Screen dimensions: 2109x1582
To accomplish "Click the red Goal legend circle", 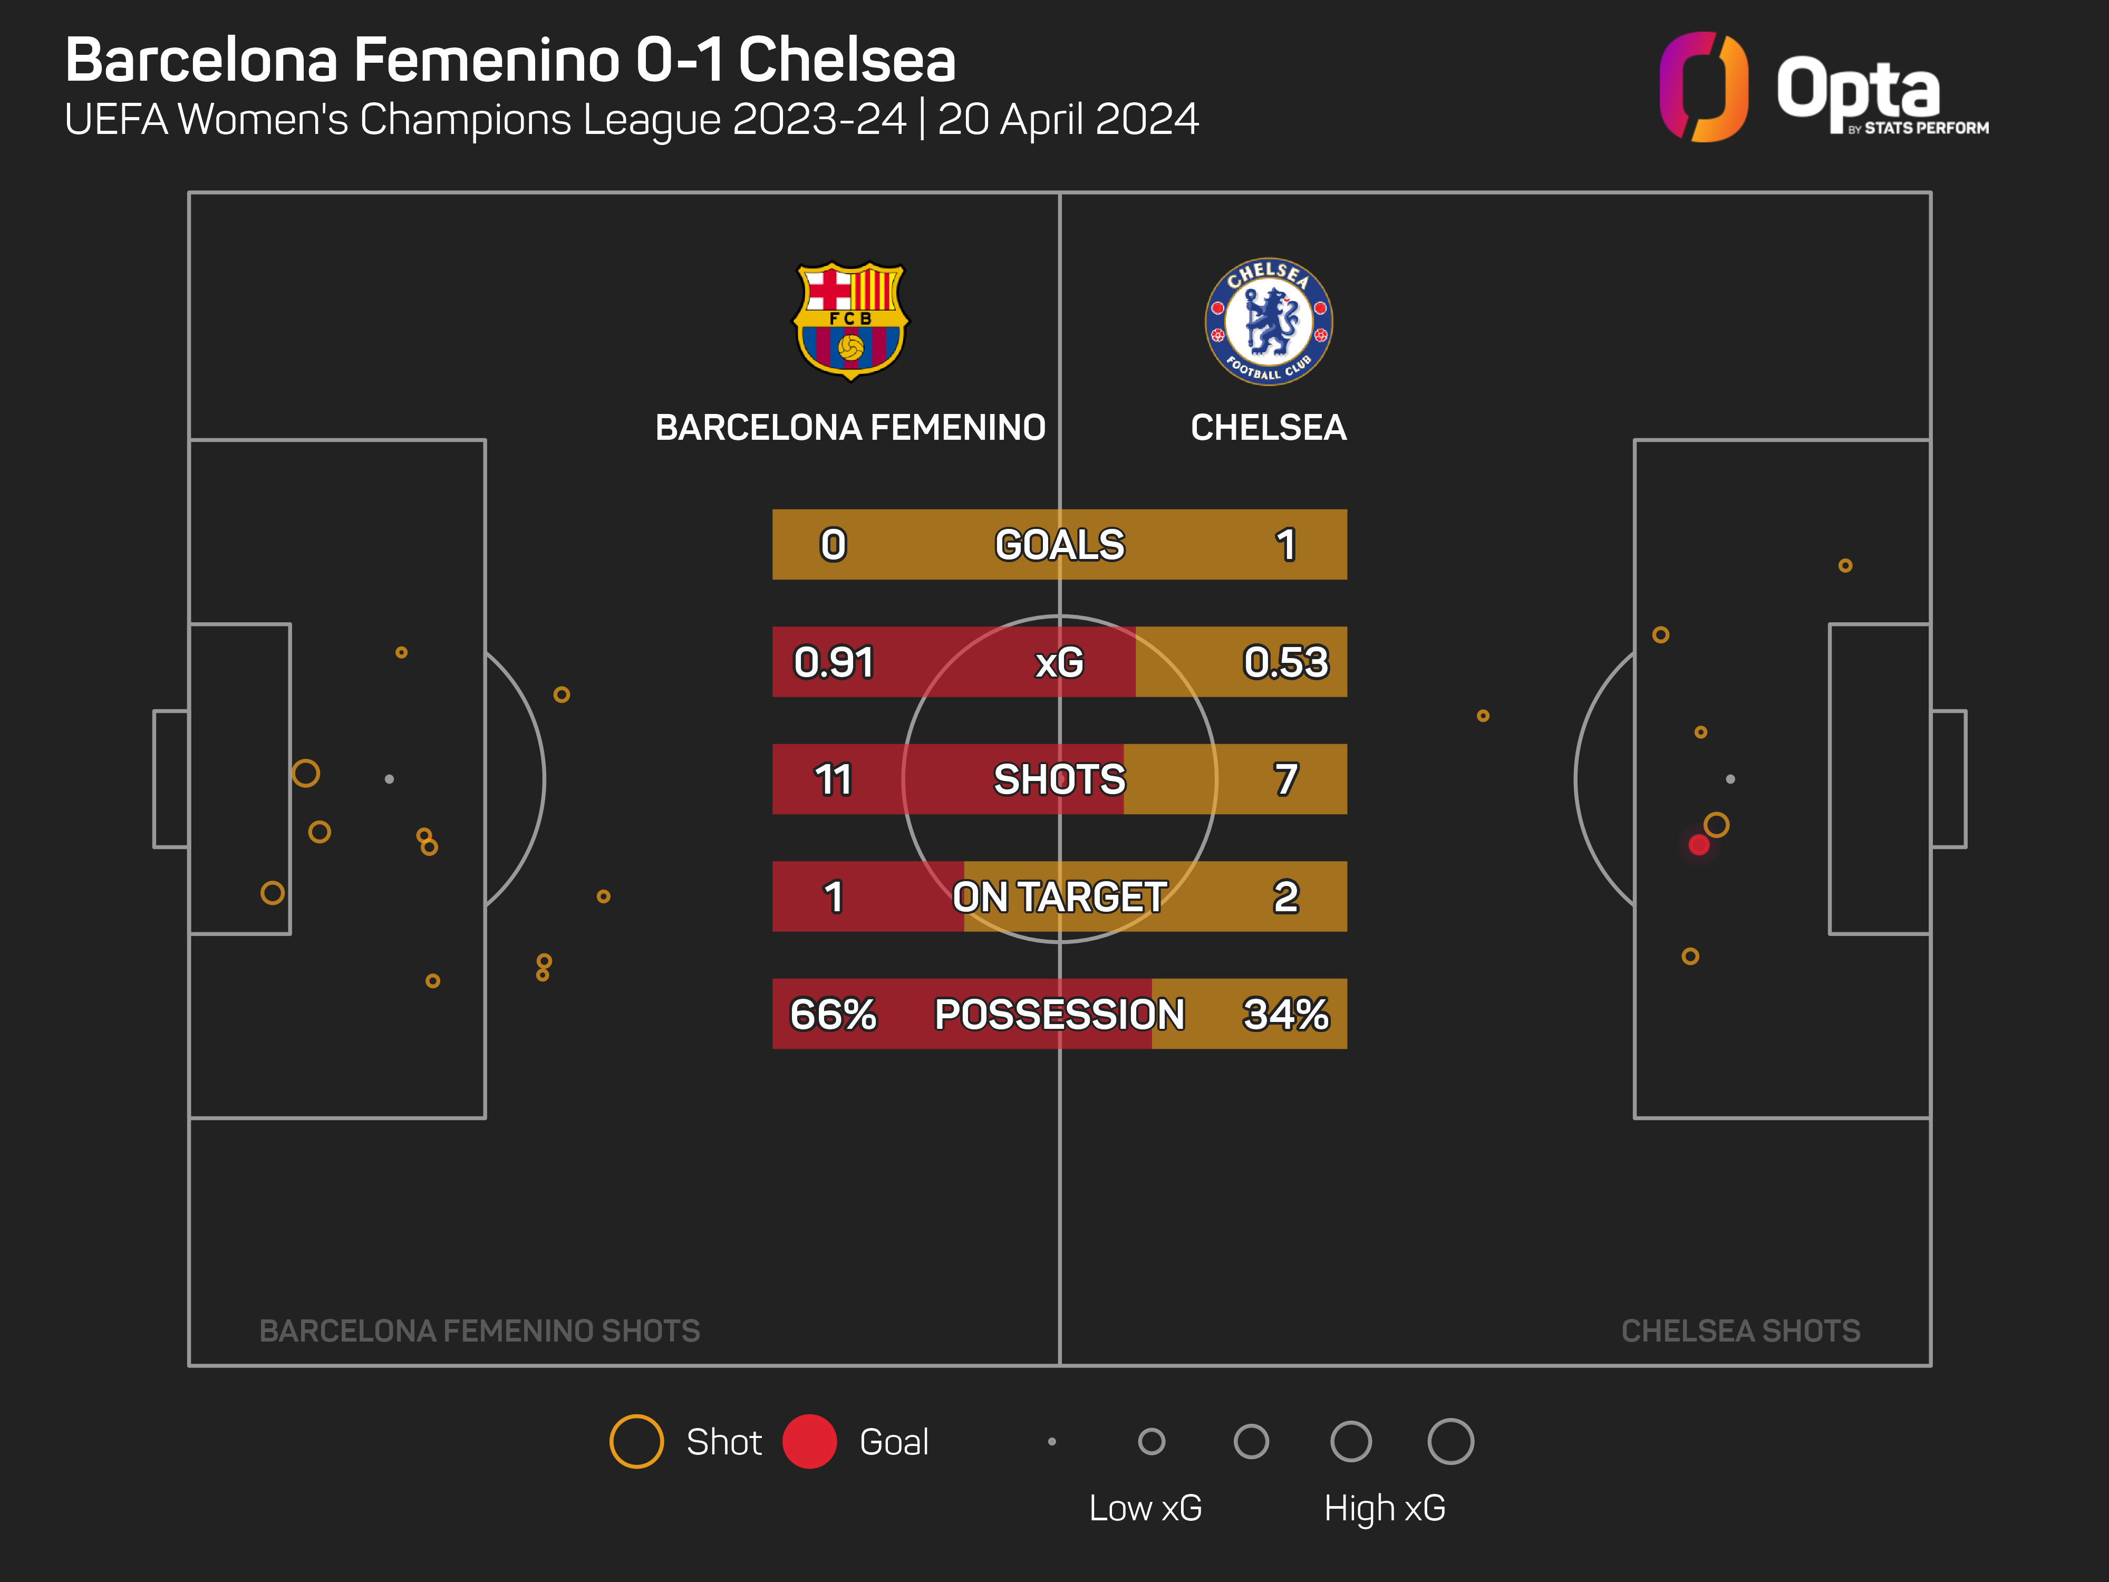I will (x=808, y=1441).
